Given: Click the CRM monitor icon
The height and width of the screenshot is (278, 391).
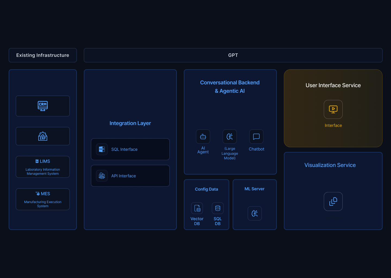Looking at the screenshot, I should (x=43, y=106).
